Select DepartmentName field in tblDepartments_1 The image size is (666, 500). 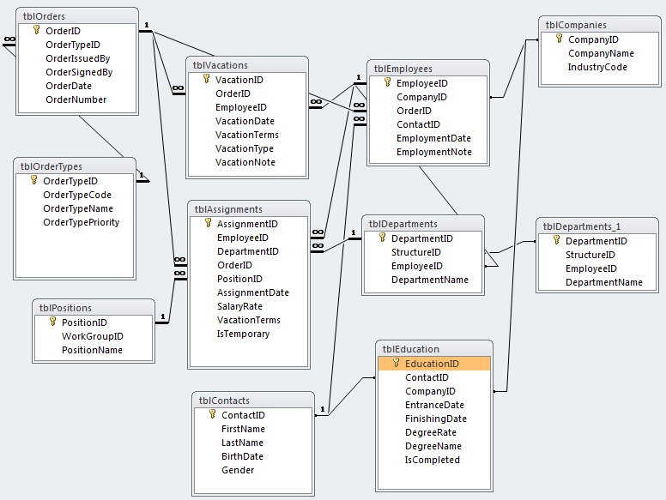[x=597, y=282]
